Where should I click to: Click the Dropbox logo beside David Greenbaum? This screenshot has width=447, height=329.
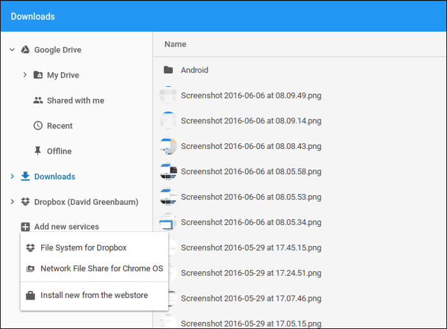tap(25, 202)
